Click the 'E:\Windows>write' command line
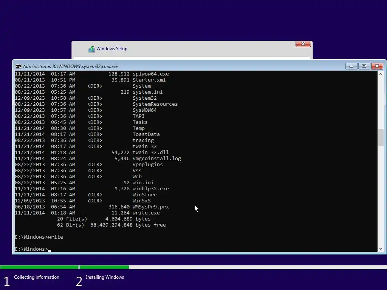 (39, 237)
